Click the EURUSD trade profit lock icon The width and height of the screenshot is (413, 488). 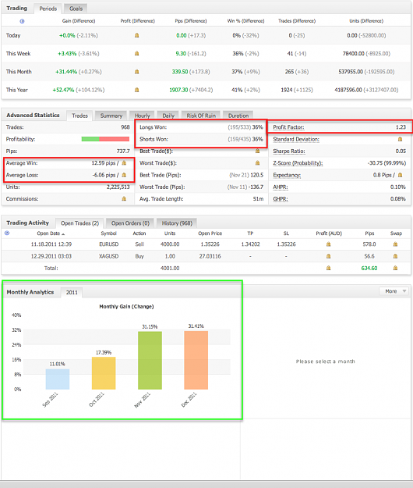click(328, 244)
